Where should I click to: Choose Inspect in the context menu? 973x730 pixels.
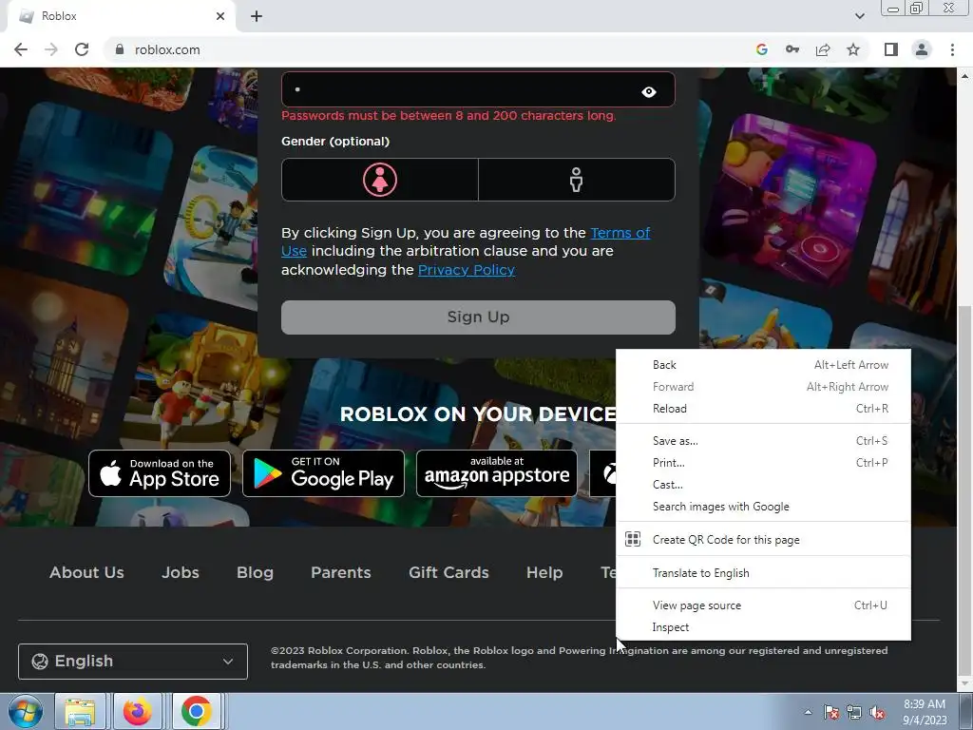point(763,627)
